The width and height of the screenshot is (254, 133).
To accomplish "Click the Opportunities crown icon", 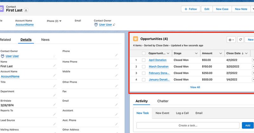I will click(x=136, y=39).
